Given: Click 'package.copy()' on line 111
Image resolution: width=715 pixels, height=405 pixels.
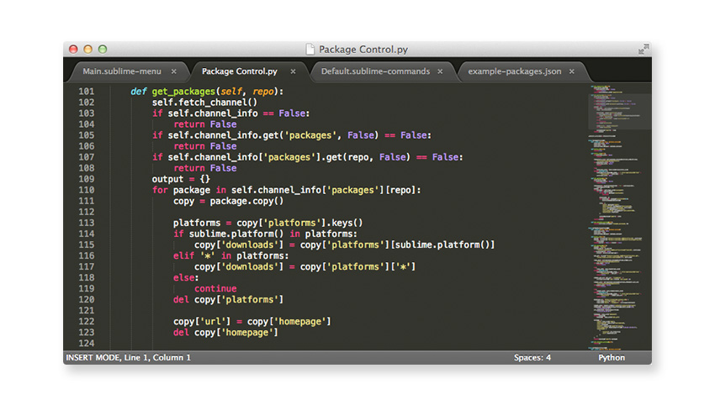Looking at the screenshot, I should (246, 201).
